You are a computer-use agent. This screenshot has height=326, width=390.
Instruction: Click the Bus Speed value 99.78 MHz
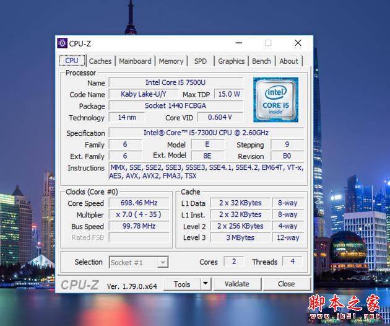point(139,226)
